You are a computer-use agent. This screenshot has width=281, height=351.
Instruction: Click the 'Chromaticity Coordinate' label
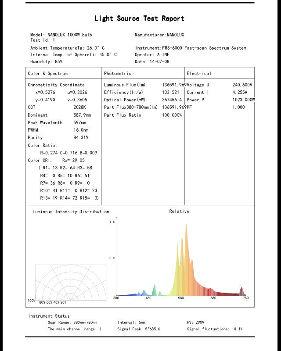click(x=56, y=85)
